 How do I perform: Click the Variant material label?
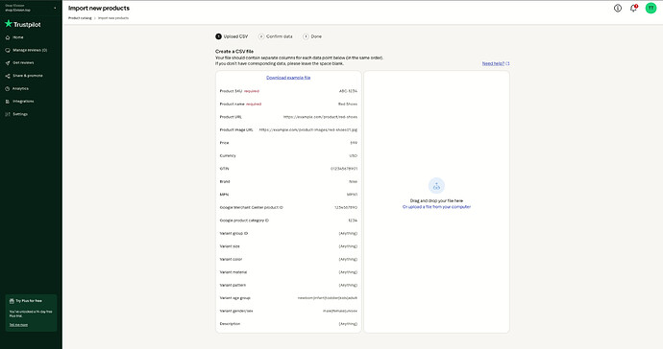click(x=233, y=272)
